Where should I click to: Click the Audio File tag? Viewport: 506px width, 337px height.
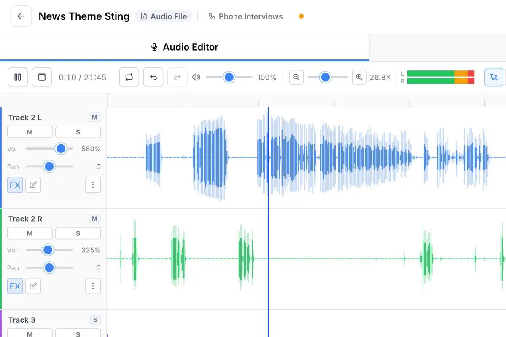pos(164,16)
